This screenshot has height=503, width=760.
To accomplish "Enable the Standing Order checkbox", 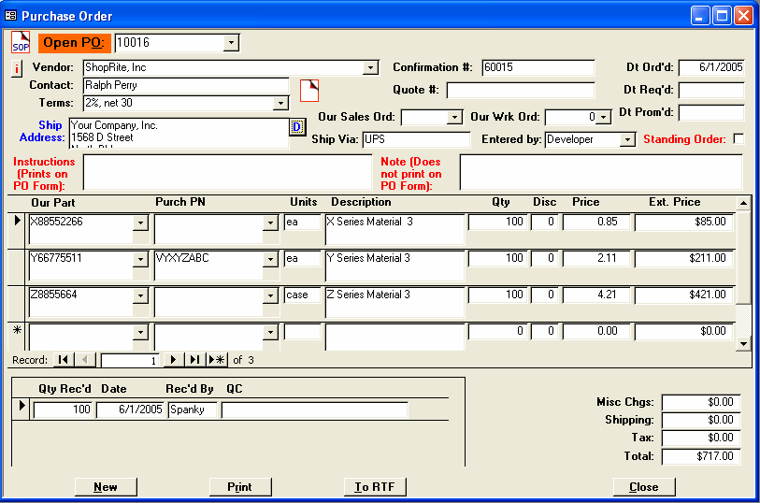I will pyautogui.click(x=738, y=139).
